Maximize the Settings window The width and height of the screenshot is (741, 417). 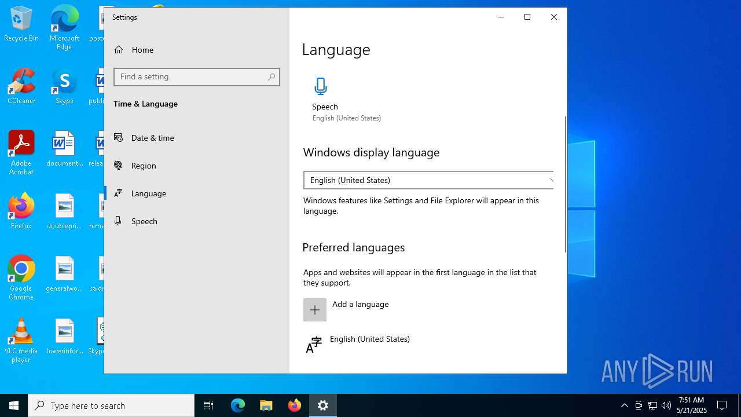[527, 17]
